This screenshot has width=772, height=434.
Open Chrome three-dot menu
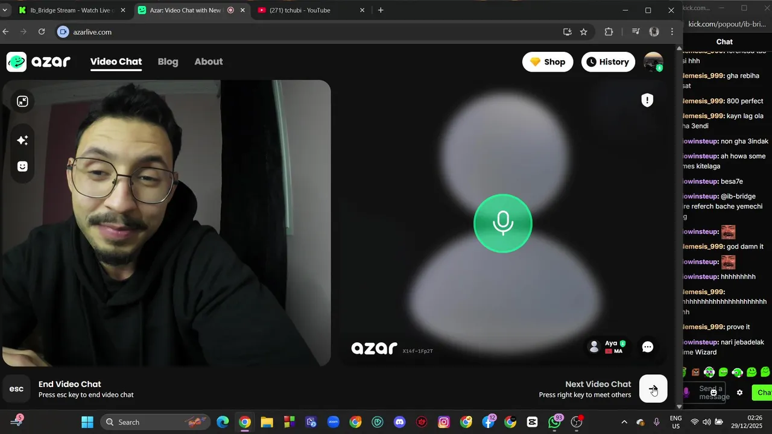click(672, 32)
